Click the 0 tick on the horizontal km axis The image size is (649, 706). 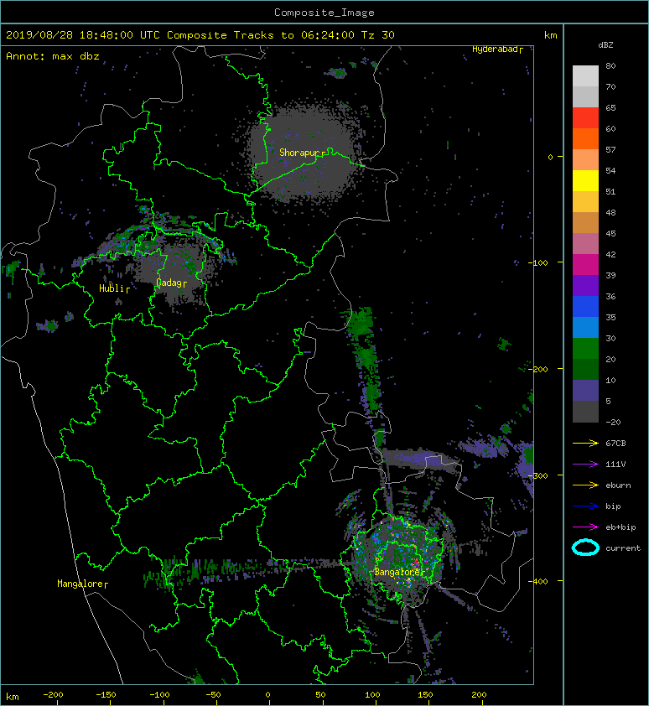267,695
